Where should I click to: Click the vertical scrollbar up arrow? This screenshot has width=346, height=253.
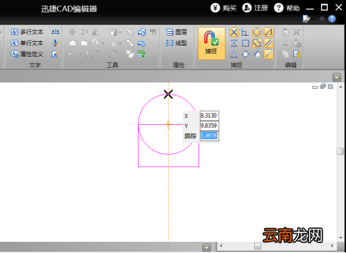point(340,87)
